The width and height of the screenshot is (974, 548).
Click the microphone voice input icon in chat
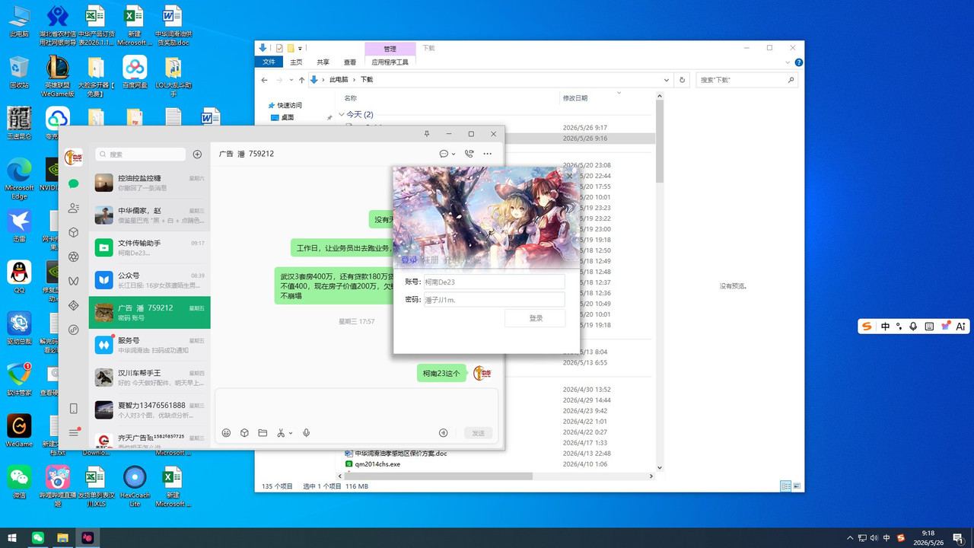pos(307,433)
